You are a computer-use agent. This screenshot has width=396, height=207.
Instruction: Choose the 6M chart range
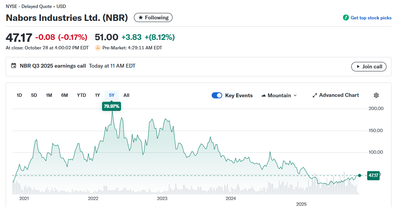[x=64, y=95]
